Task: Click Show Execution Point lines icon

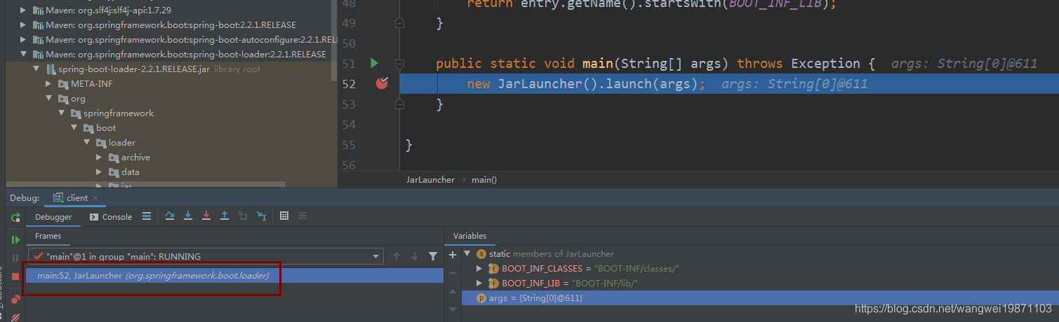Action: pos(147,216)
